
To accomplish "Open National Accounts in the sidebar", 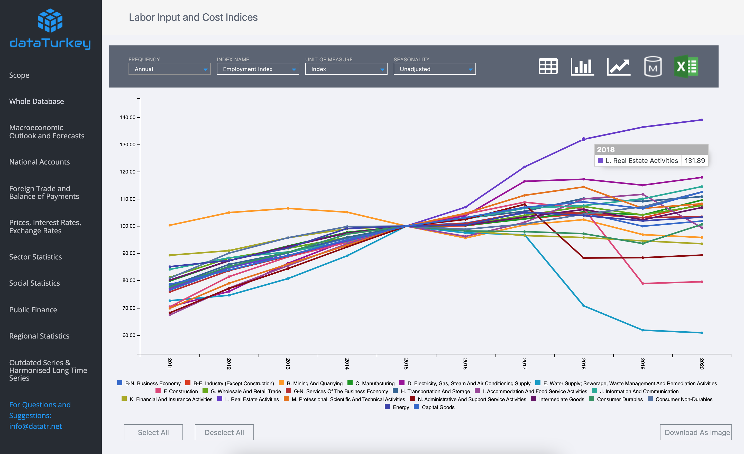I will [x=40, y=162].
